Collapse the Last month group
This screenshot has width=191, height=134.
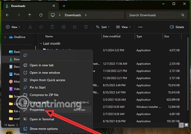point(41,43)
